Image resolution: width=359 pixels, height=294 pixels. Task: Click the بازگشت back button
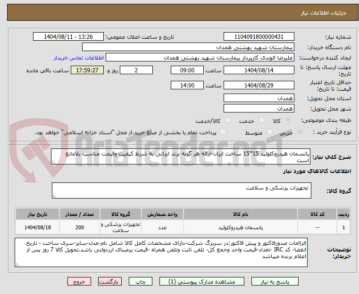pos(110,281)
